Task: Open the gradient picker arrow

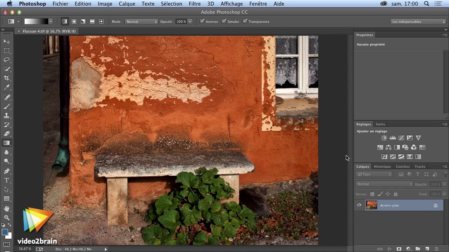Action: point(51,21)
